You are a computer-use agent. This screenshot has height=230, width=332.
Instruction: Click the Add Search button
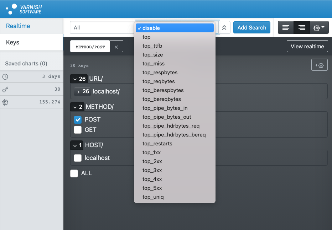[252, 27]
